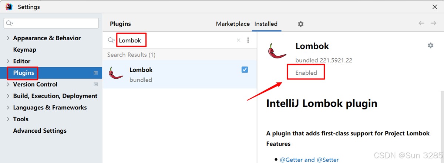Select Advanced Settings in the sidebar
Viewport: 444px width, 163px height.
(40, 130)
